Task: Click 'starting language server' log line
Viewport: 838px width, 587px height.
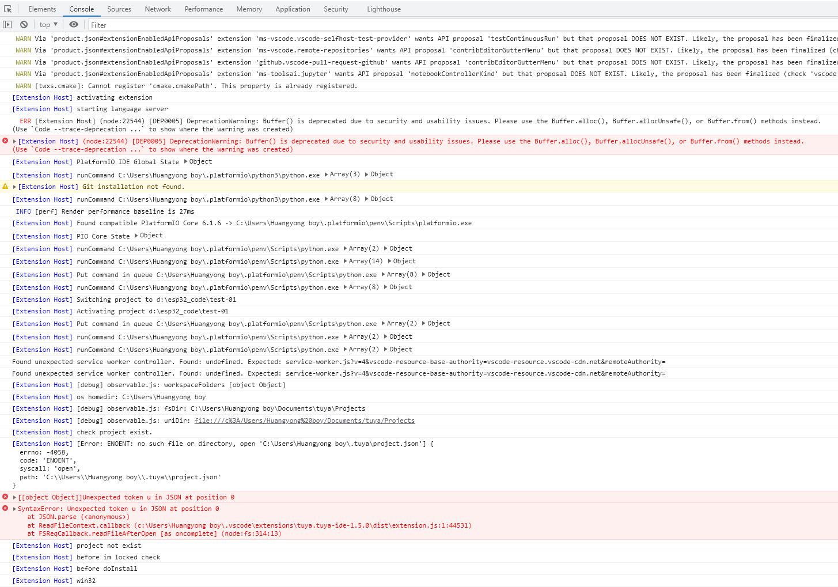Action: click(122, 109)
